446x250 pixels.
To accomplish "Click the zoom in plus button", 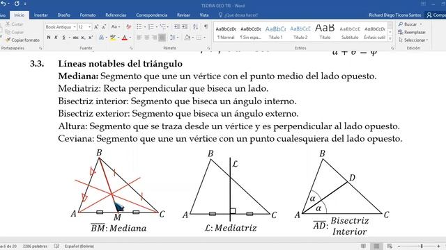I will (x=438, y=246).
